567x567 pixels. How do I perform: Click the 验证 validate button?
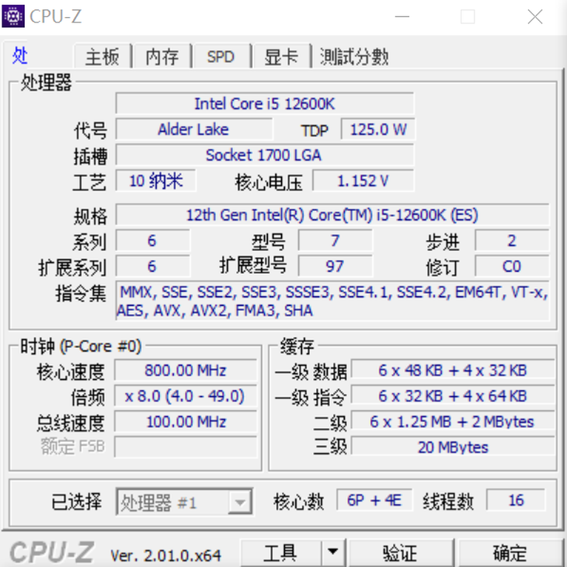[401, 552]
